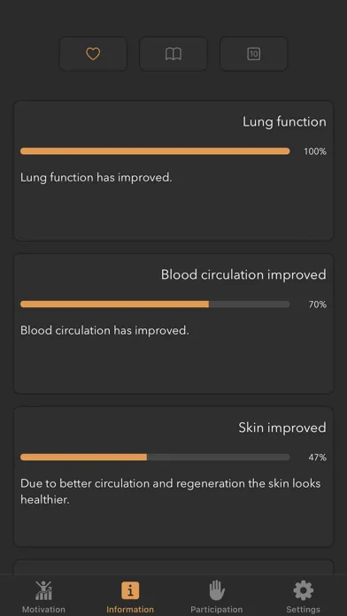
Task: Open the Blood circulation improved card title
Action: [x=243, y=274]
